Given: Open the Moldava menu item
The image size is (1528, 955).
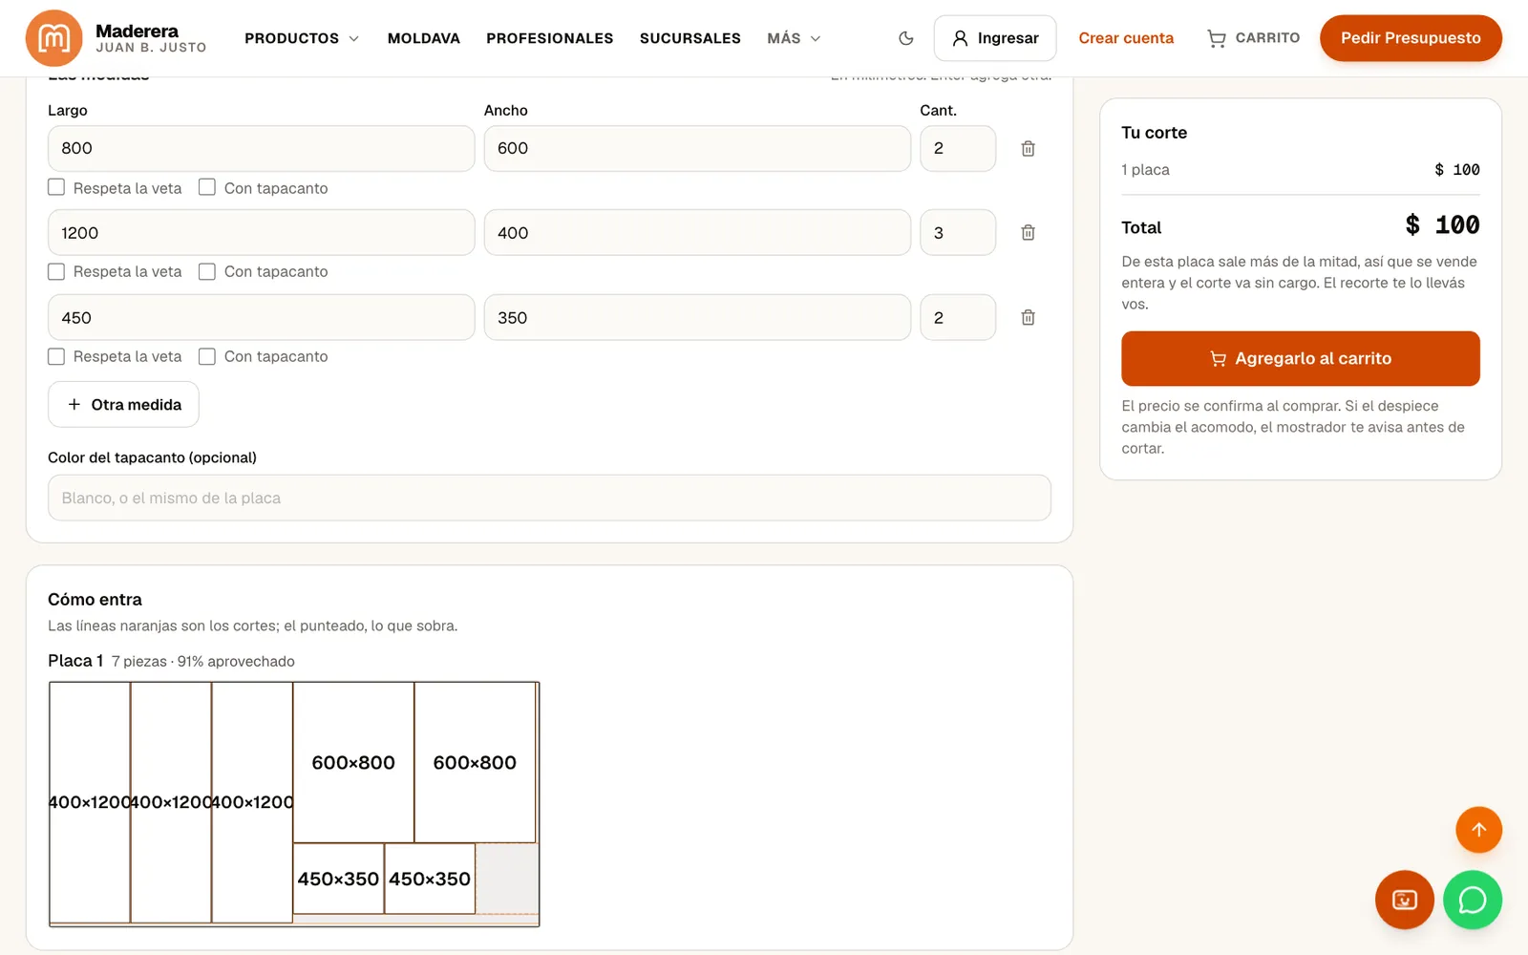Looking at the screenshot, I should point(423,38).
